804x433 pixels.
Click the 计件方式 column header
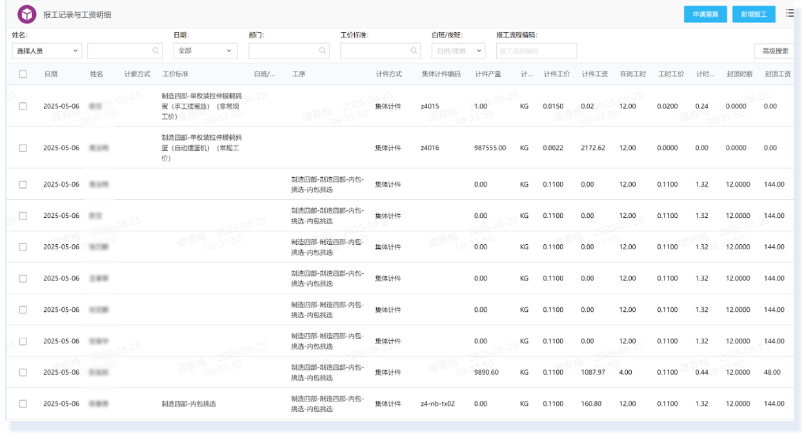389,74
